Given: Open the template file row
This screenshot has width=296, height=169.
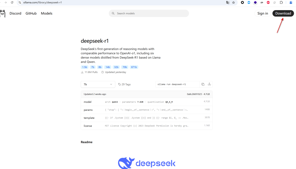Looking at the screenshot, I should click(147, 118).
